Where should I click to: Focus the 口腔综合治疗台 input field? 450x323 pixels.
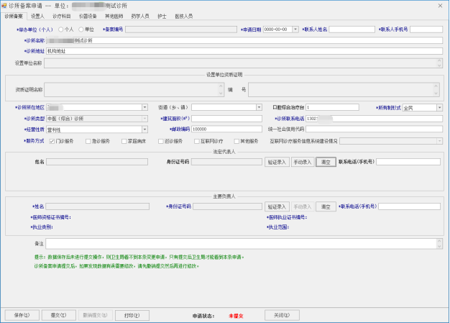[332, 107]
